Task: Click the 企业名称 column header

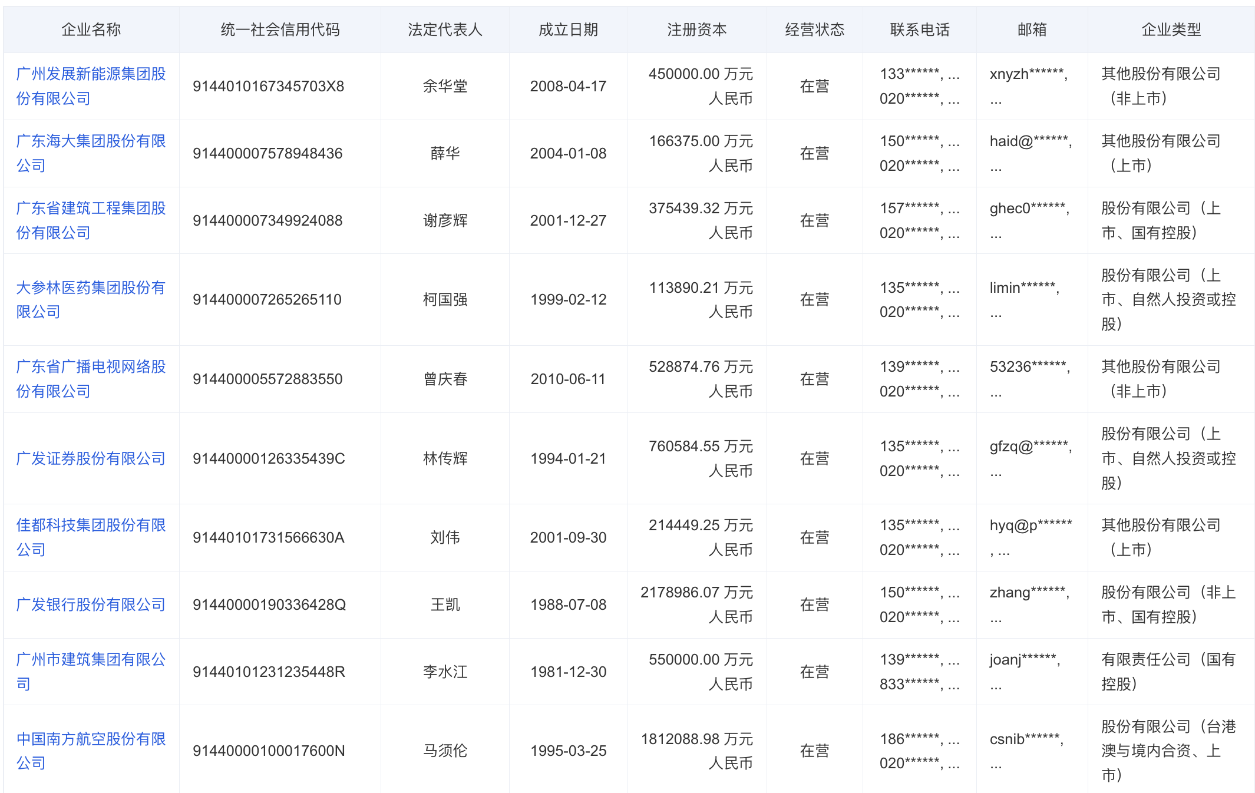Action: (x=91, y=29)
